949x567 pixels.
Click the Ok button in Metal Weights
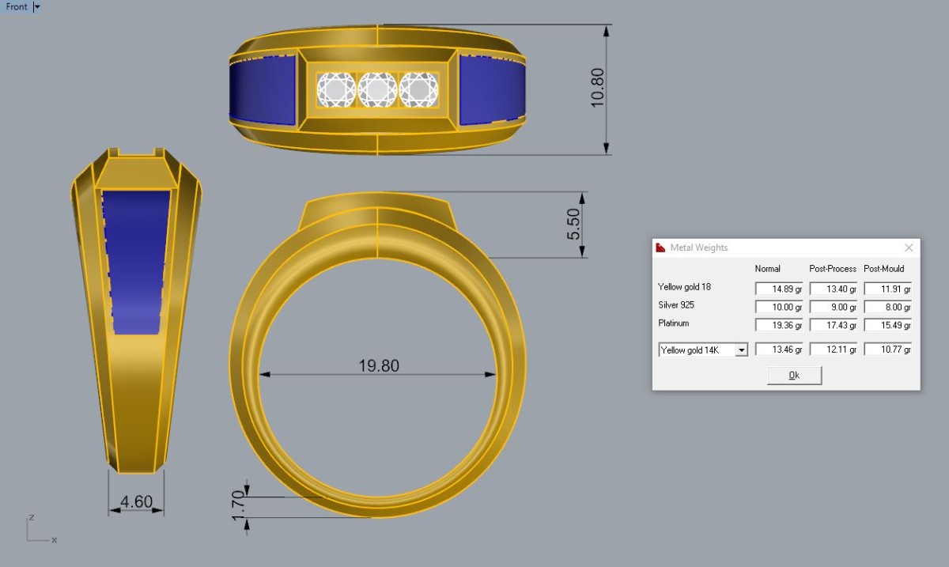[794, 376]
